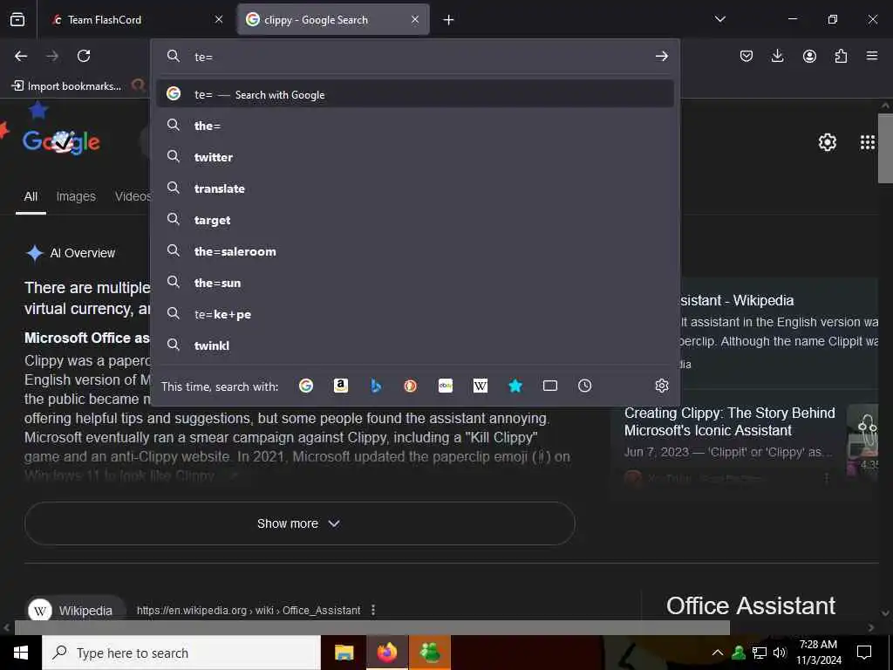This screenshot has width=893, height=670.
Task: Pick the 'twitter' suggestion
Action: [415, 157]
